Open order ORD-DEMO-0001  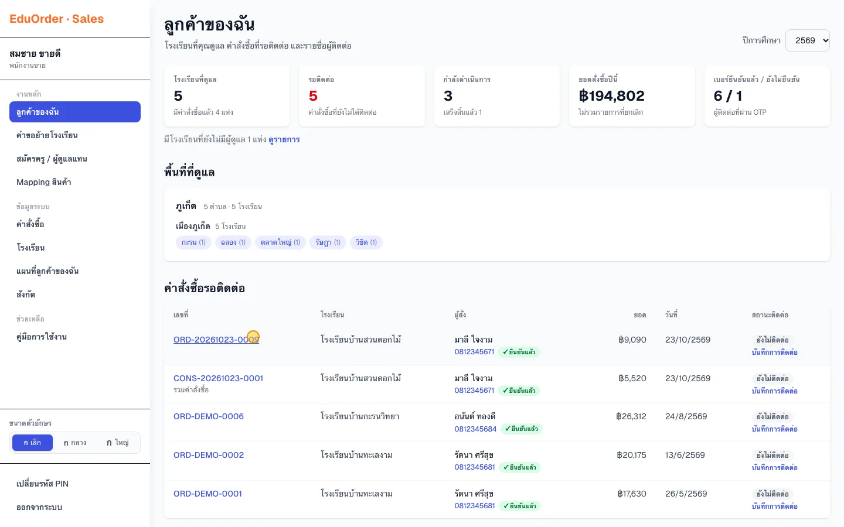click(207, 494)
